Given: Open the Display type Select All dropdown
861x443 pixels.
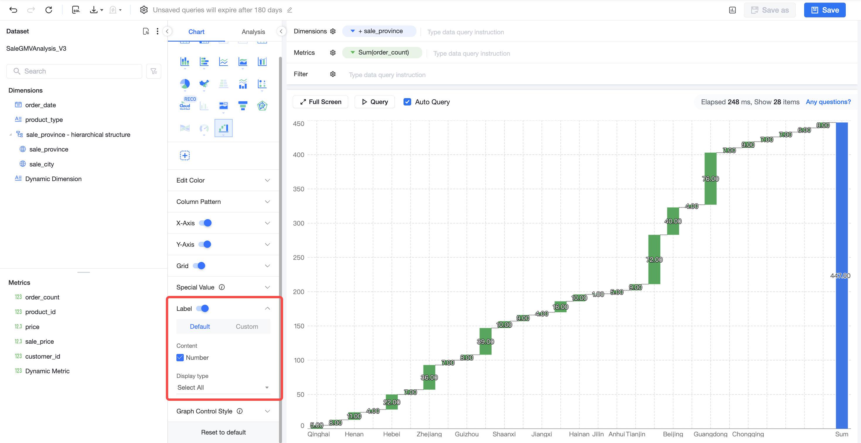Looking at the screenshot, I should 223,388.
